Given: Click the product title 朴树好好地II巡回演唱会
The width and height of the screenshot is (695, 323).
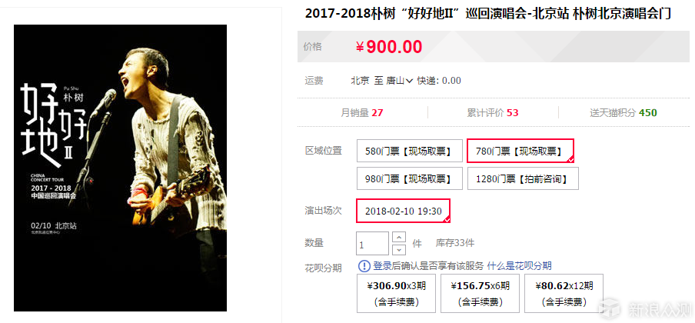Looking at the screenshot, I should click(488, 14).
